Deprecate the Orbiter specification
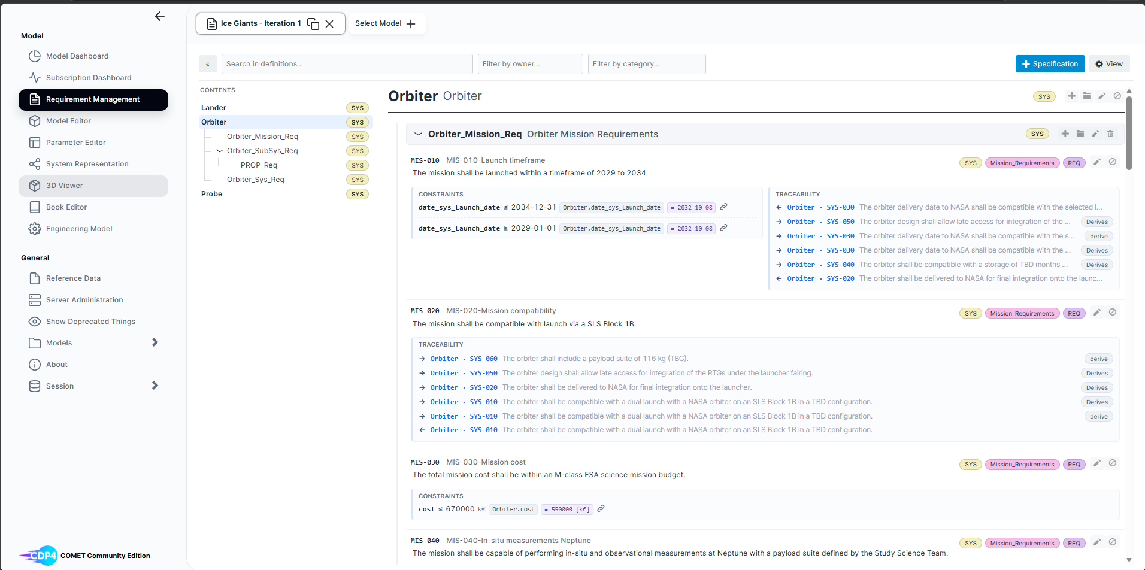 pos(1117,96)
